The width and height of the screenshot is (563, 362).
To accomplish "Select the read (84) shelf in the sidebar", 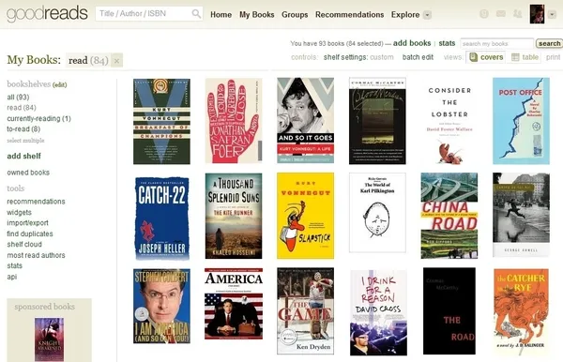I will click(22, 108).
